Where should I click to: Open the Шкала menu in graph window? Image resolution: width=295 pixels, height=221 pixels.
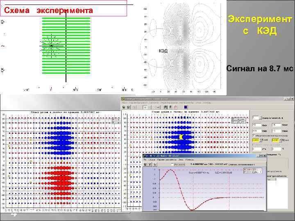point(152,160)
